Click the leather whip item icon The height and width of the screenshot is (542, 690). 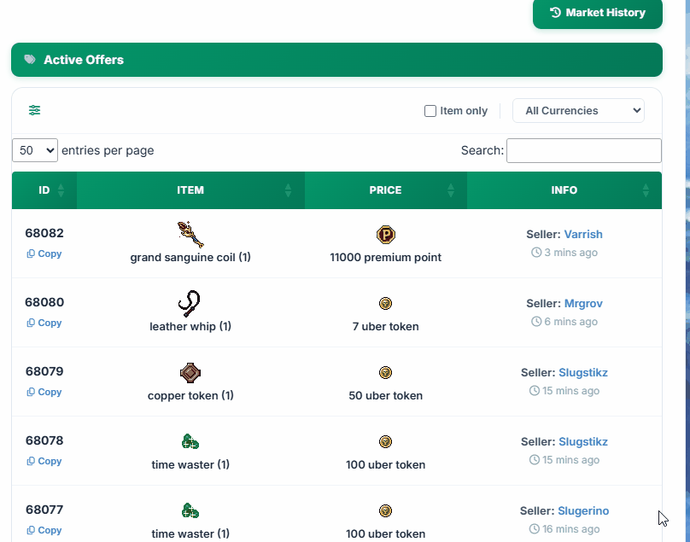click(x=190, y=304)
